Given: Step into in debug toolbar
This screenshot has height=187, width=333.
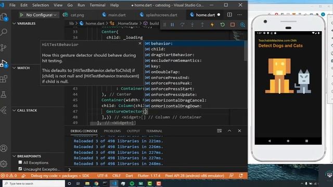Looking at the screenshot, I should click(192, 24).
